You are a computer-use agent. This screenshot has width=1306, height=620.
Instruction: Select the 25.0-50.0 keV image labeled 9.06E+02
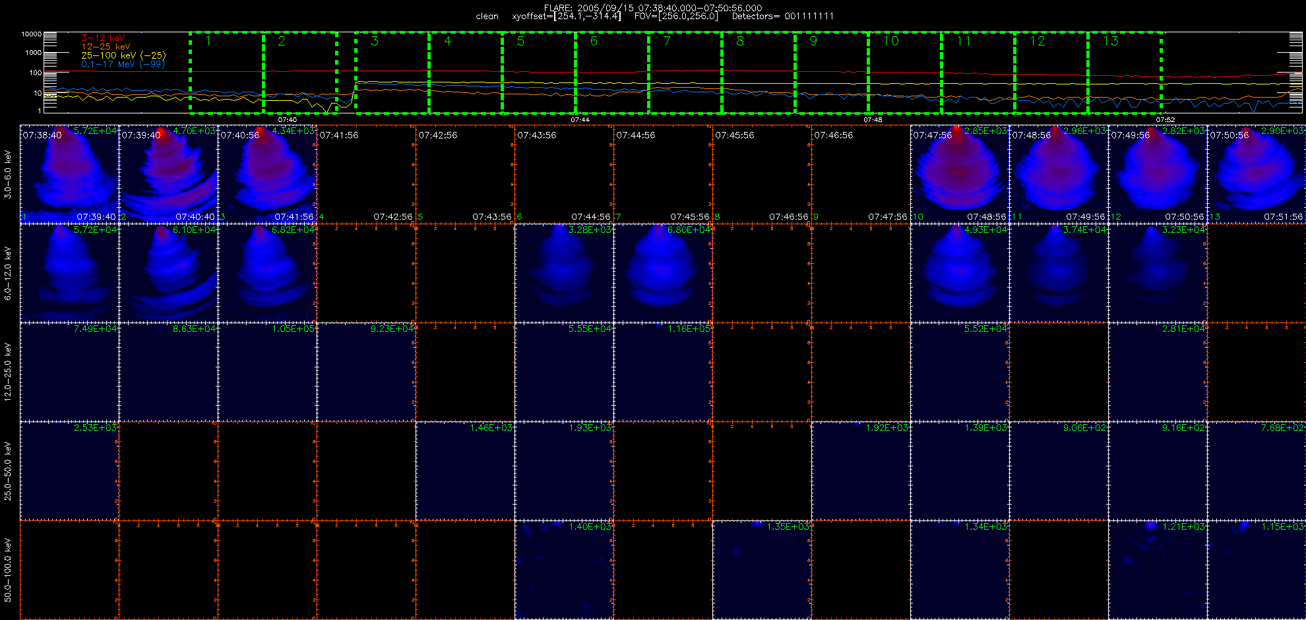coord(1059,471)
